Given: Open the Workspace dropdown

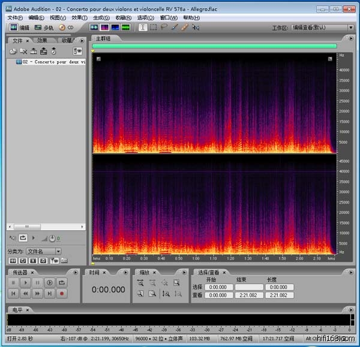Looking at the screenshot, I should [322, 28].
